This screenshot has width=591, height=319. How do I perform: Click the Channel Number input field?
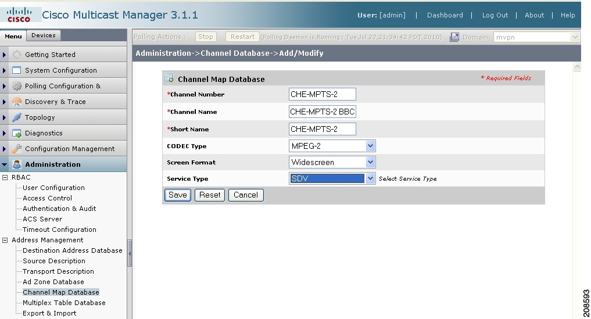[x=323, y=94]
